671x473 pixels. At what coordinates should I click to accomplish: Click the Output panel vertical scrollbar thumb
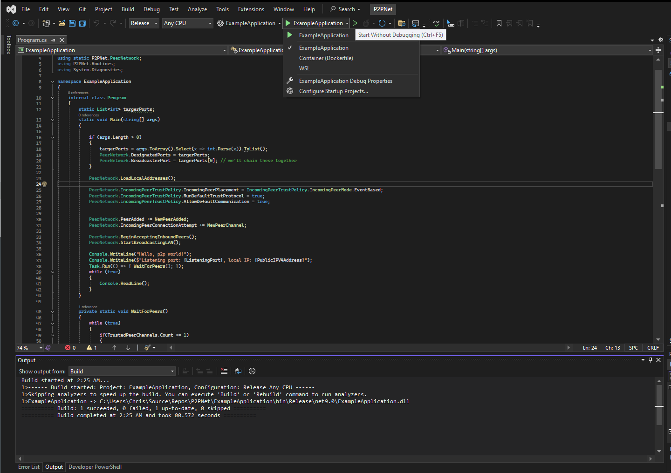[x=659, y=405]
